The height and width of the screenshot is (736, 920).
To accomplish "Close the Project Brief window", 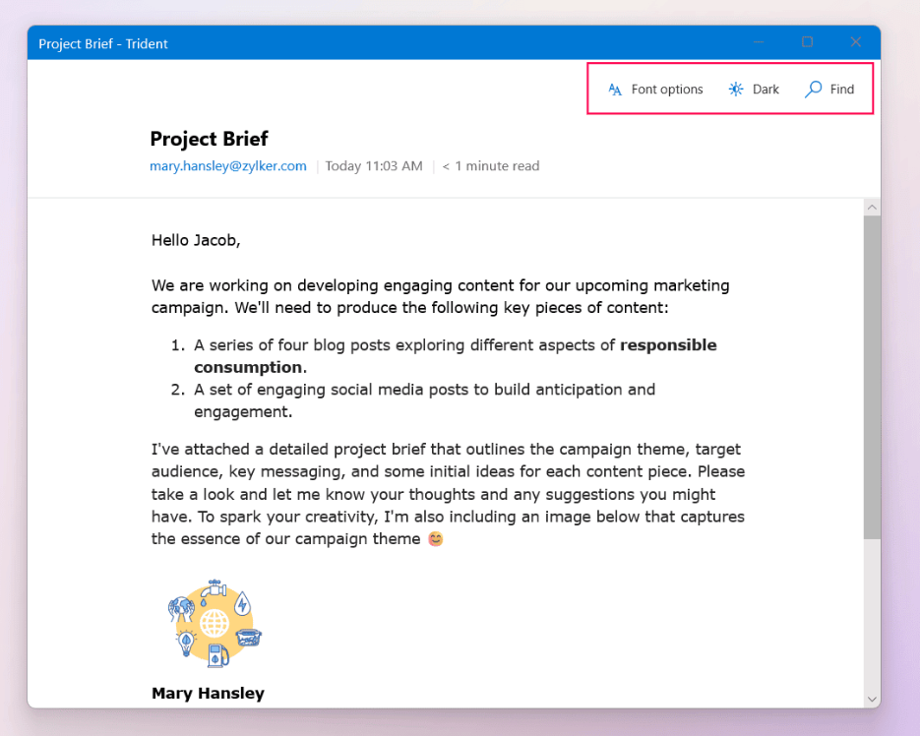I will tap(855, 42).
